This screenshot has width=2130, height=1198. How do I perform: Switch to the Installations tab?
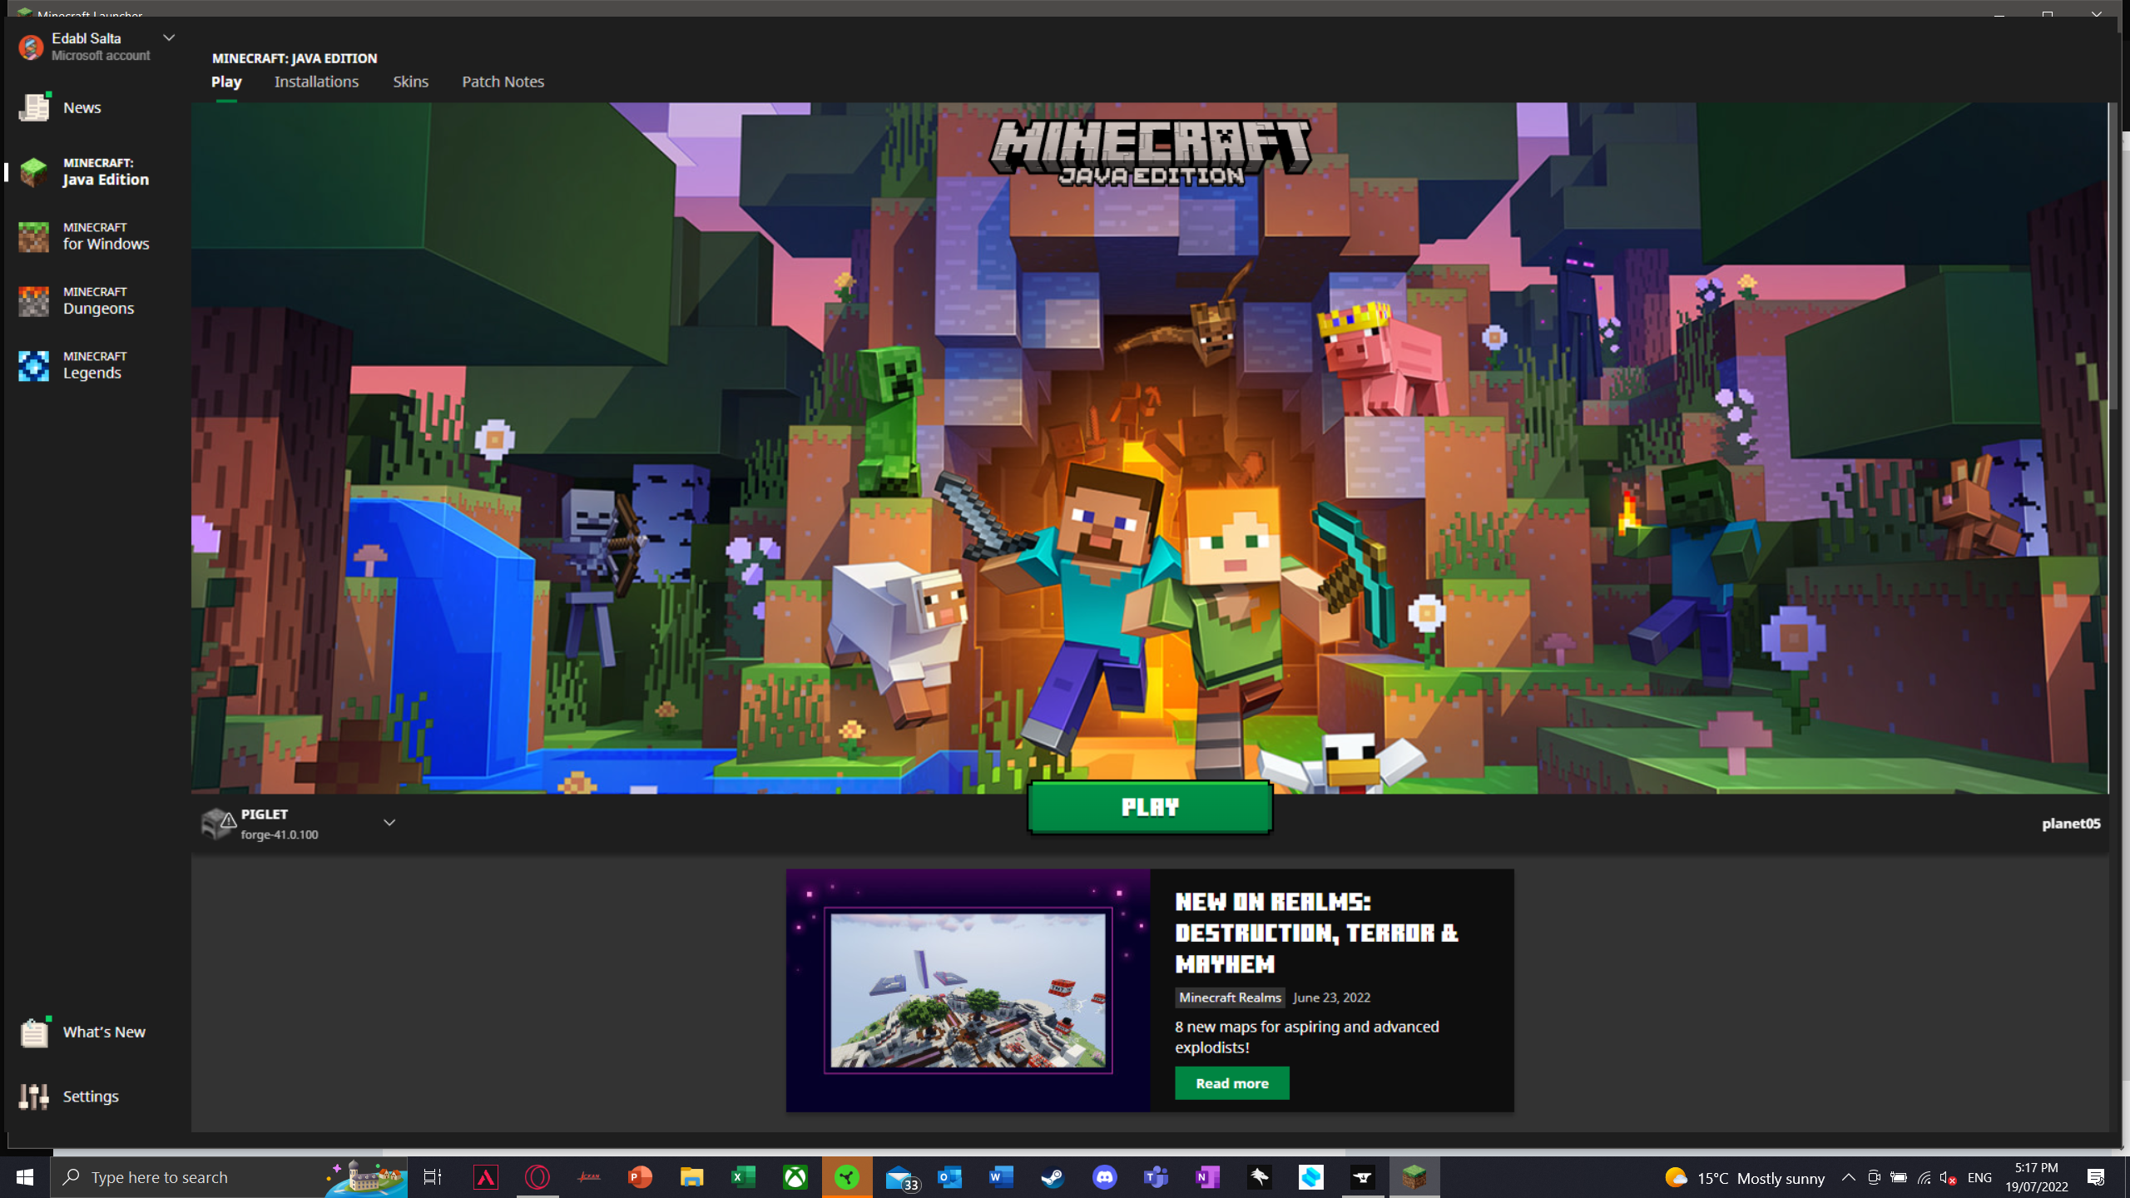tap(316, 82)
